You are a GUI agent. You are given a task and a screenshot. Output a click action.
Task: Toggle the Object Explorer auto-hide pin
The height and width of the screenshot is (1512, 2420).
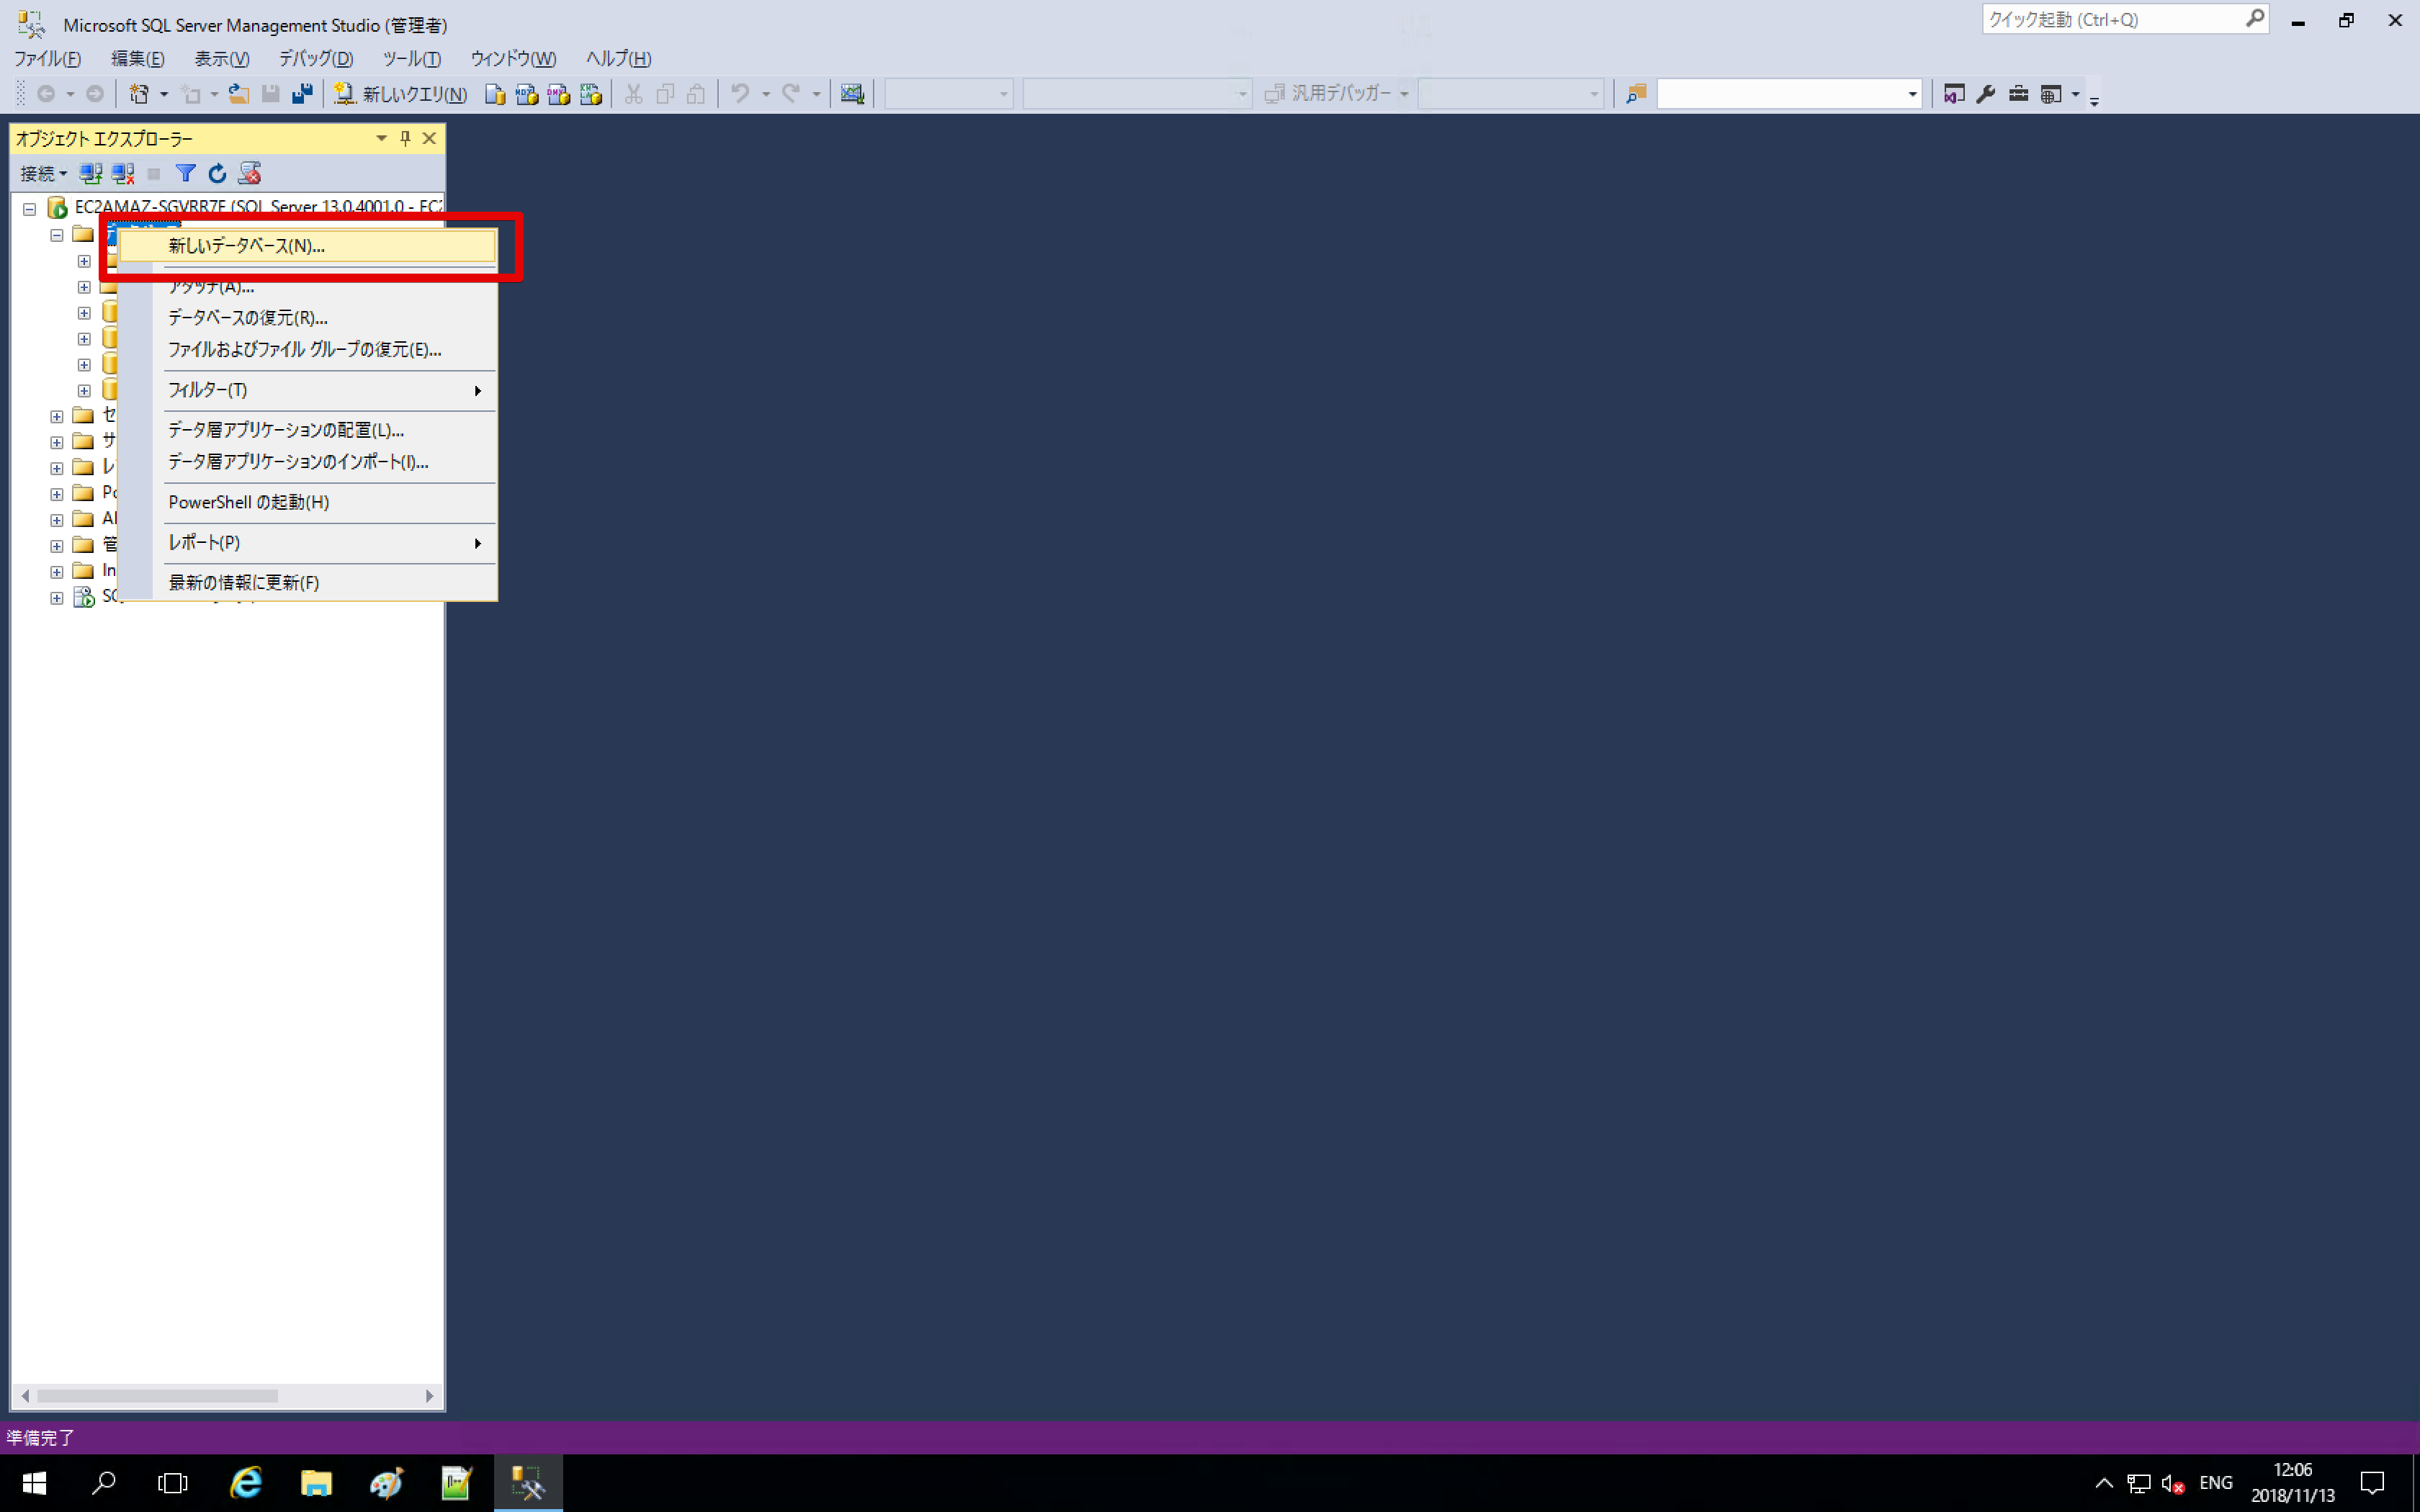pos(405,138)
